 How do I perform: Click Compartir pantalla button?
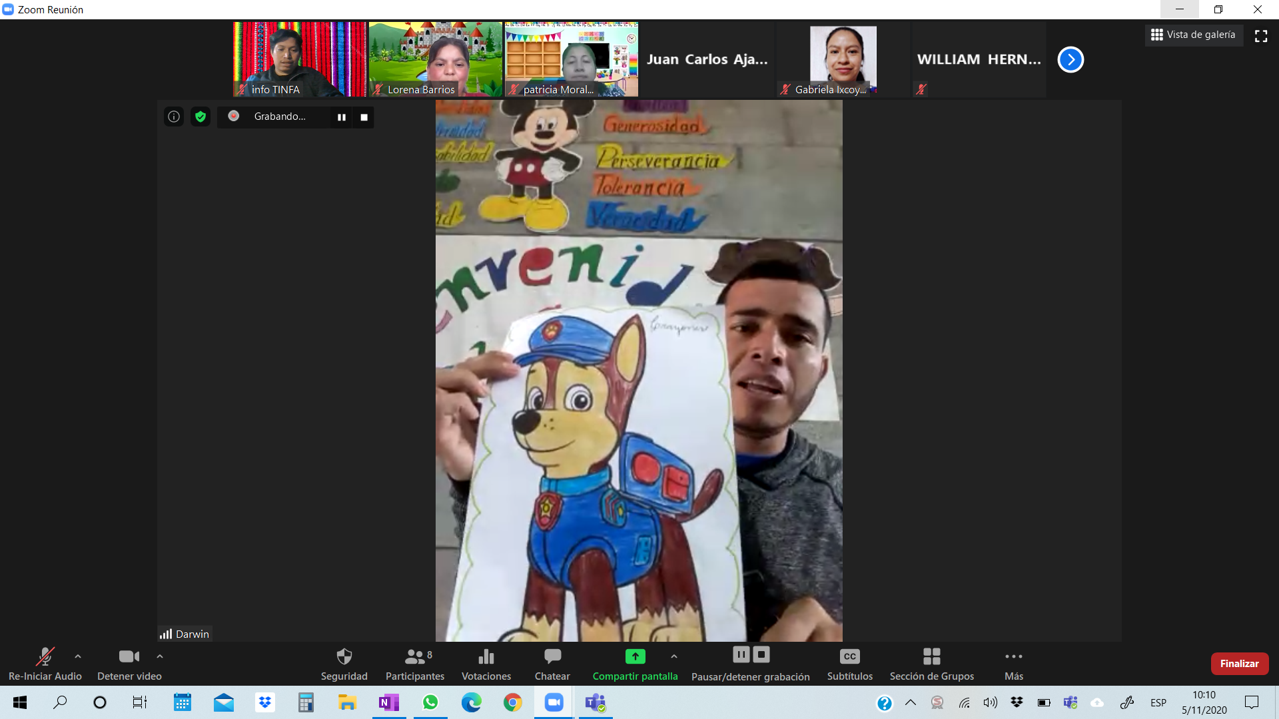coord(635,657)
